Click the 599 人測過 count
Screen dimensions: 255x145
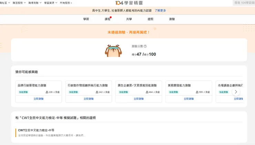click(x=204, y=92)
